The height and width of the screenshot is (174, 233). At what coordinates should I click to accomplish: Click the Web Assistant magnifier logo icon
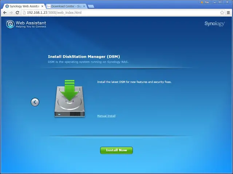[x=10, y=24]
